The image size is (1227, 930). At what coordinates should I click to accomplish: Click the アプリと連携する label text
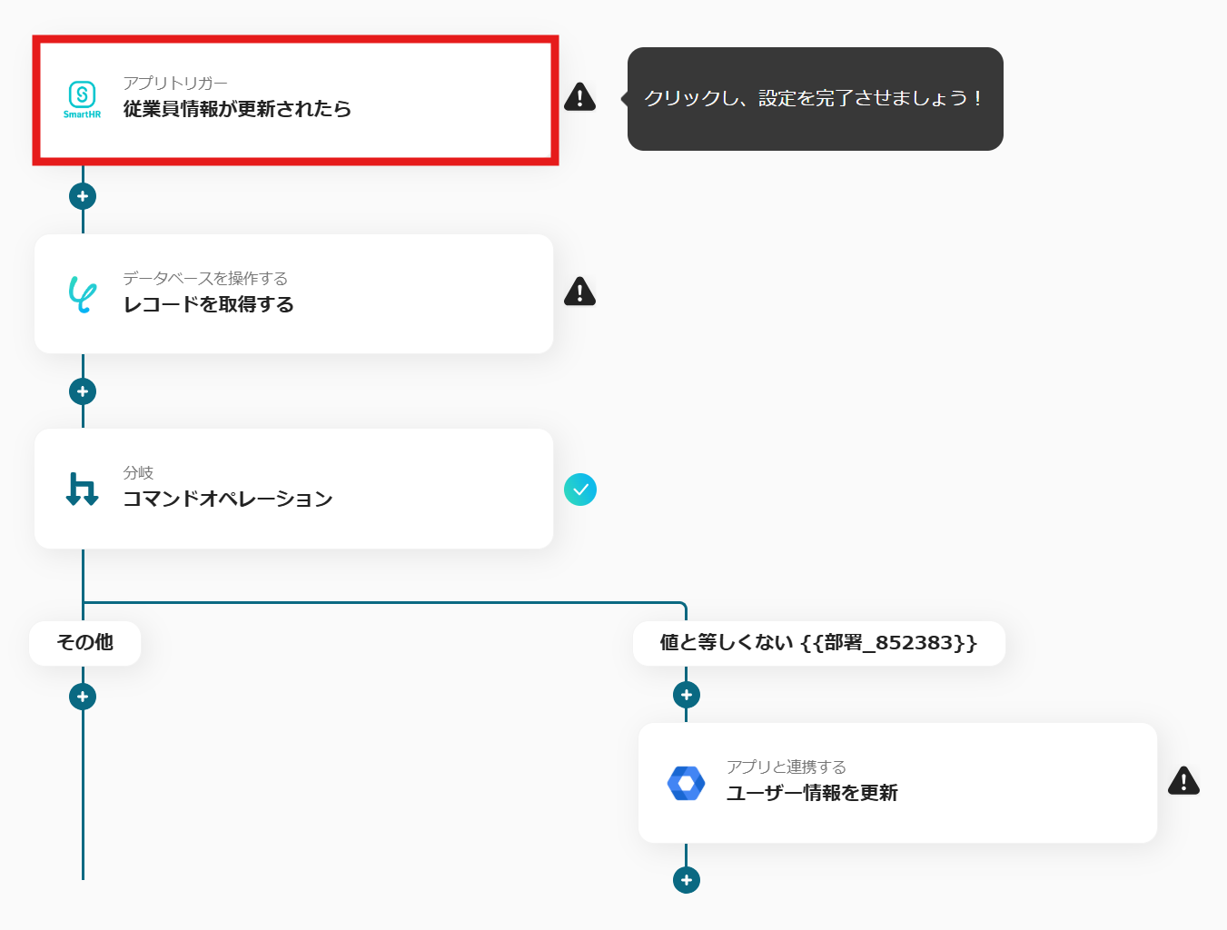click(x=787, y=767)
